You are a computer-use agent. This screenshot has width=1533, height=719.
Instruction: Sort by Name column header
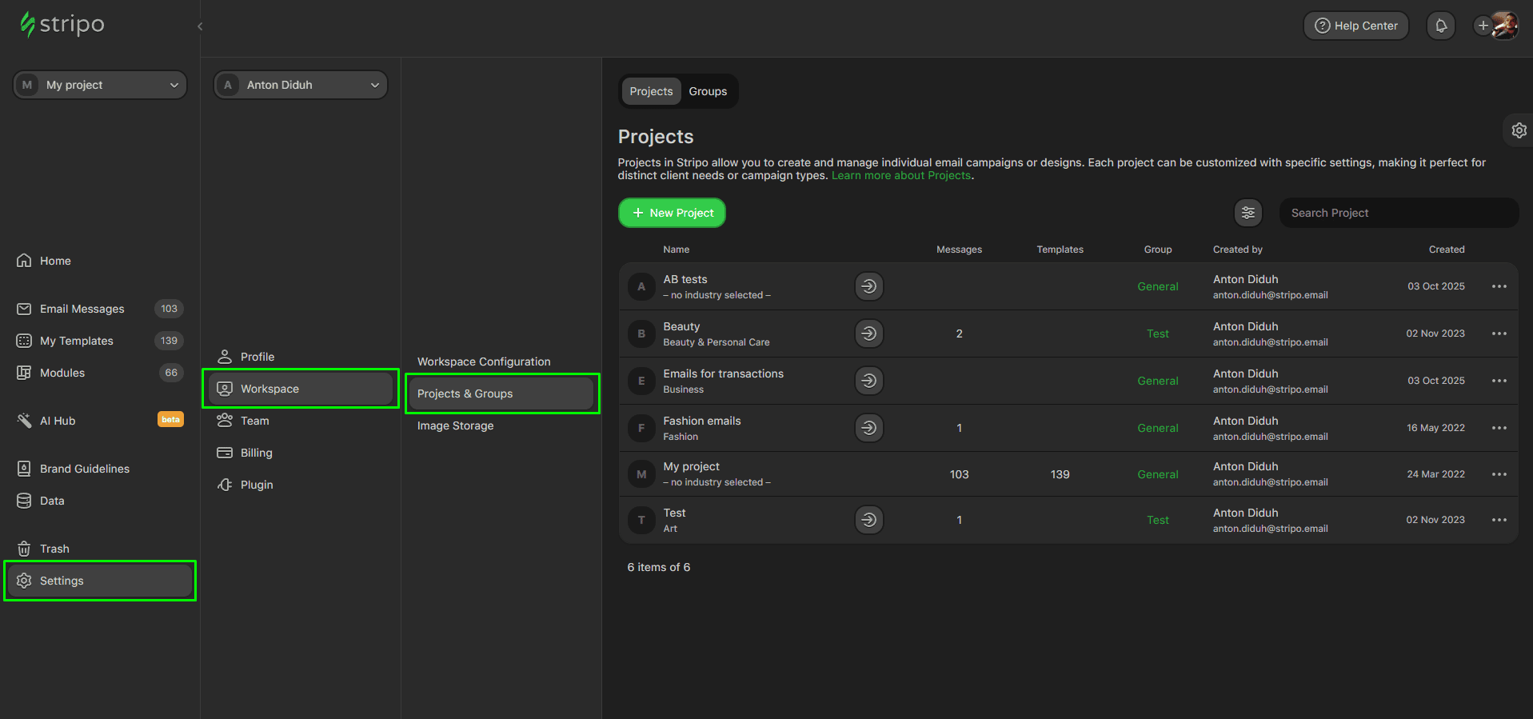[x=676, y=250]
